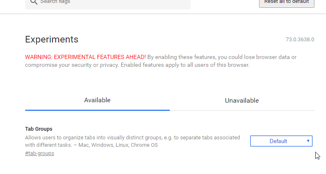326x174 pixels.
Task: Click the small arrow on the Default select
Action: (x=308, y=141)
